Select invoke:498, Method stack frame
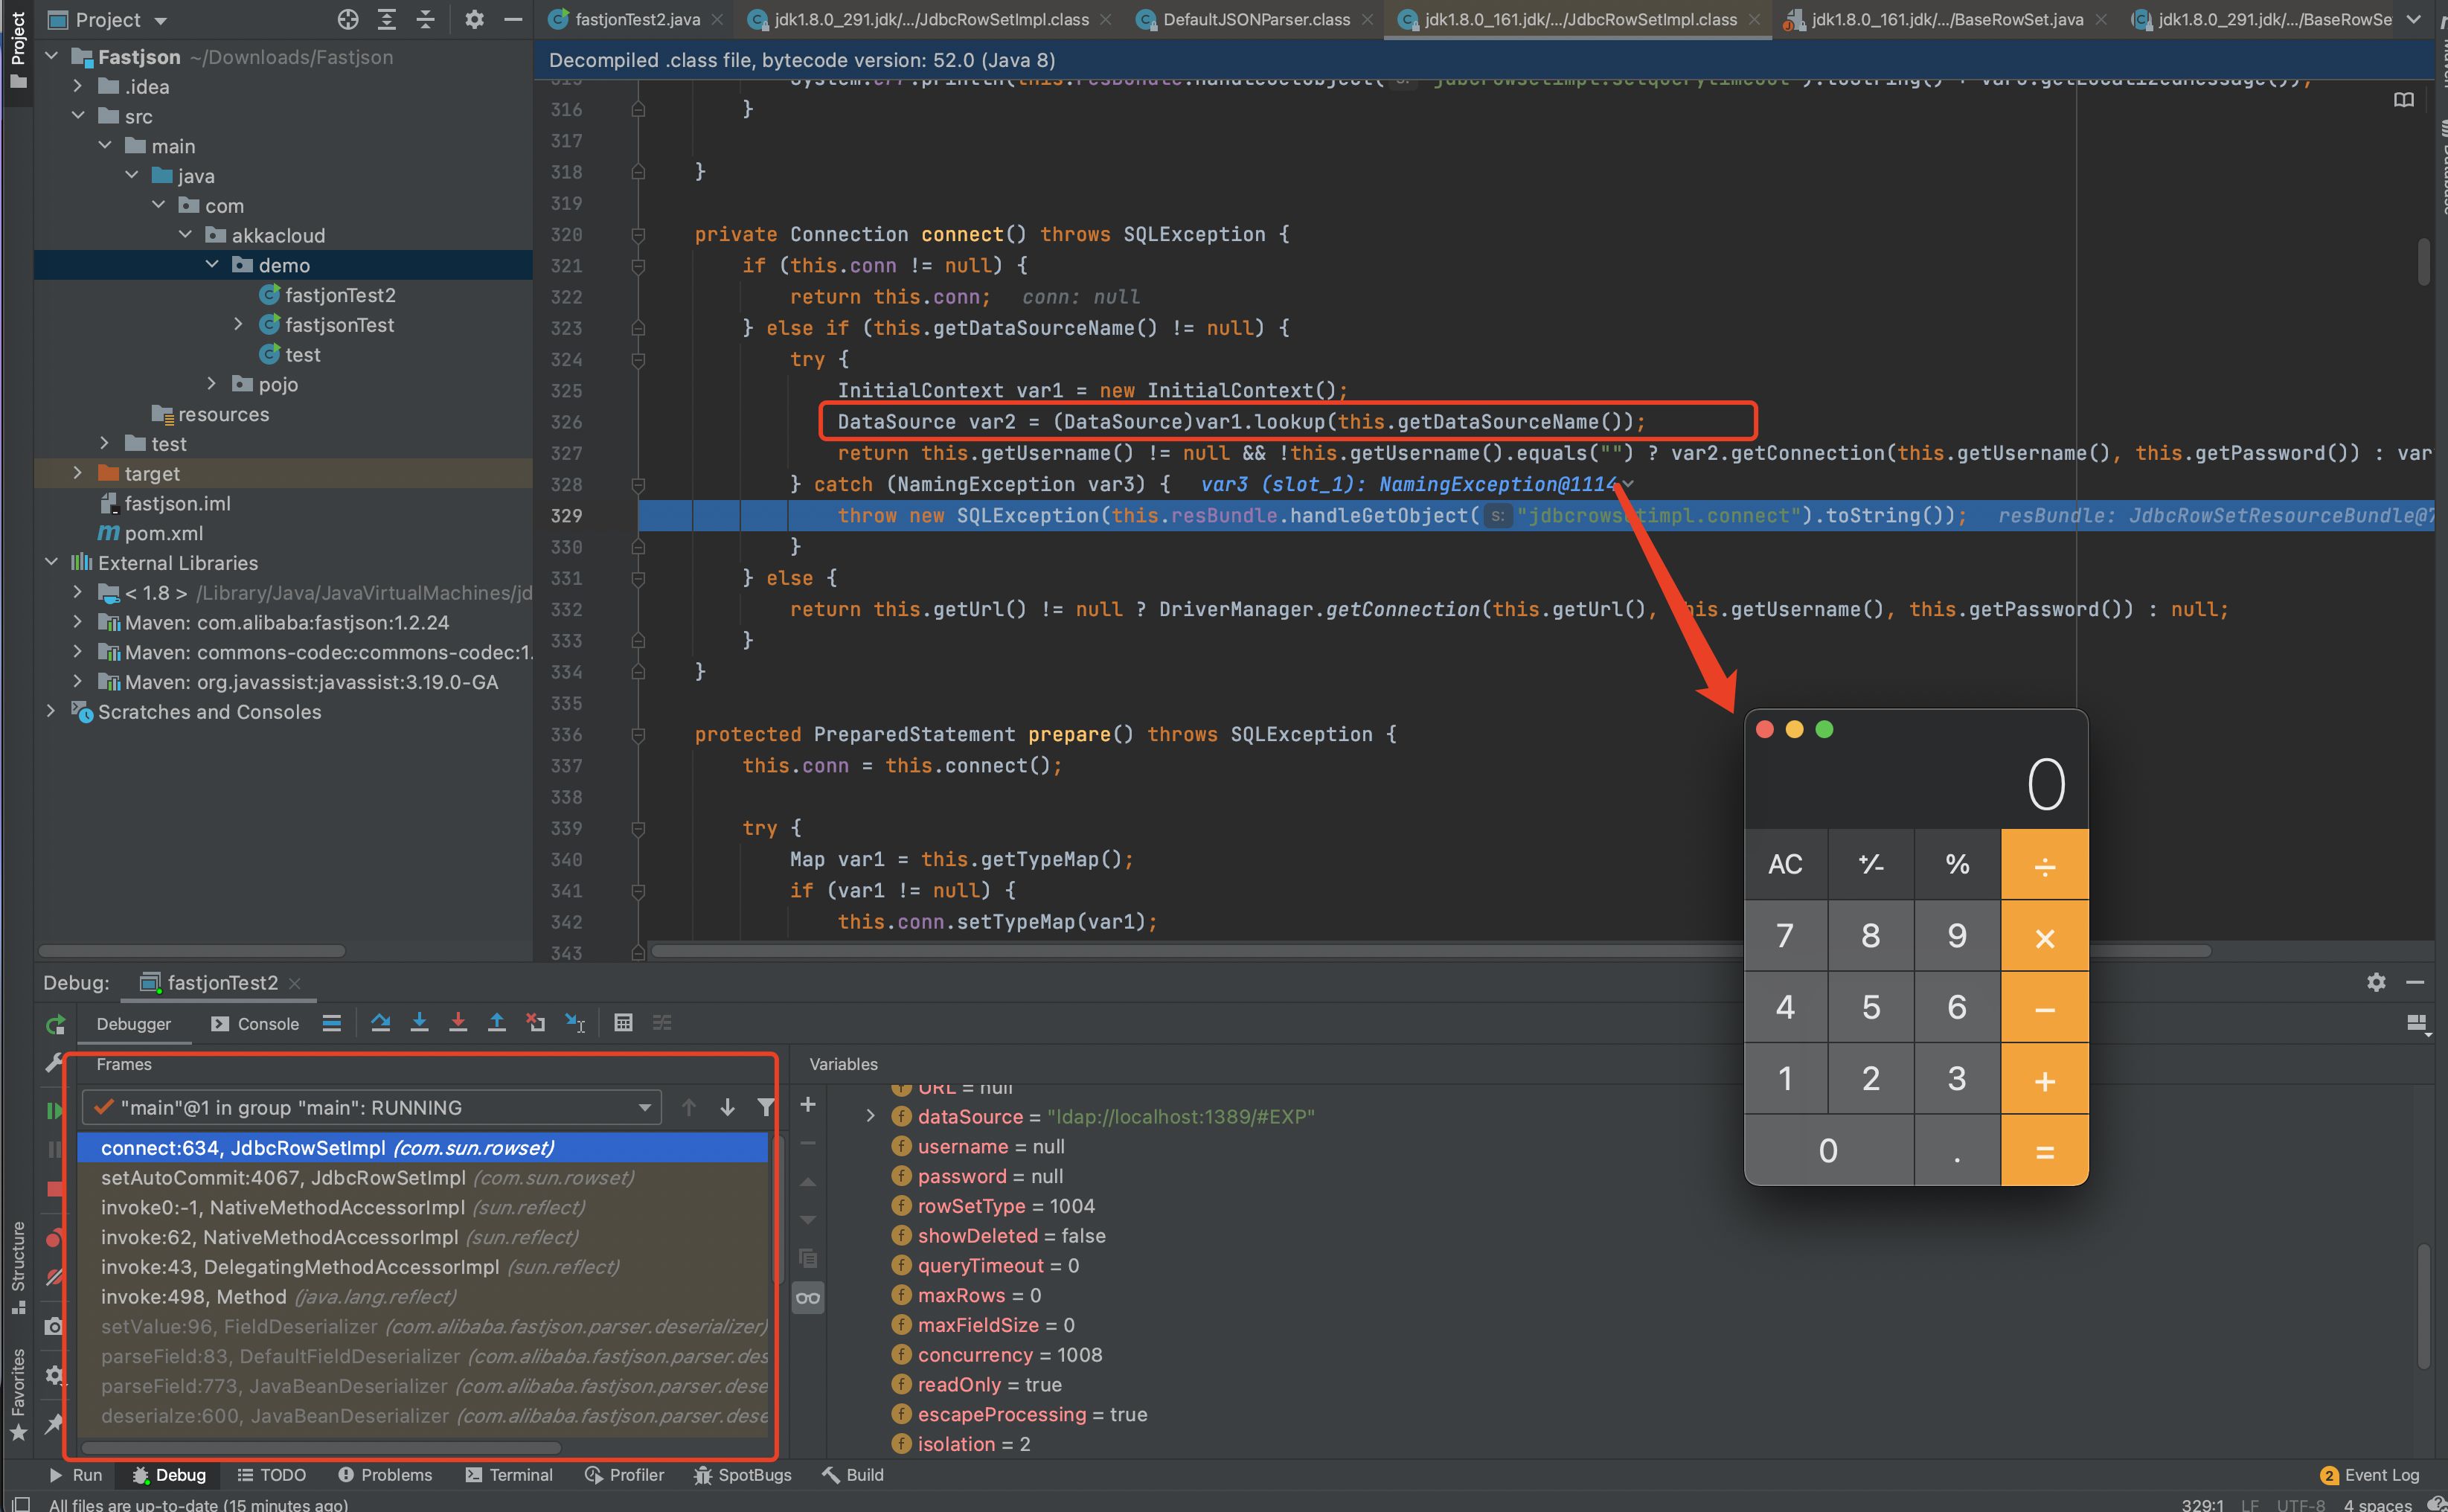Image resolution: width=2448 pixels, height=1512 pixels. click(x=422, y=1296)
